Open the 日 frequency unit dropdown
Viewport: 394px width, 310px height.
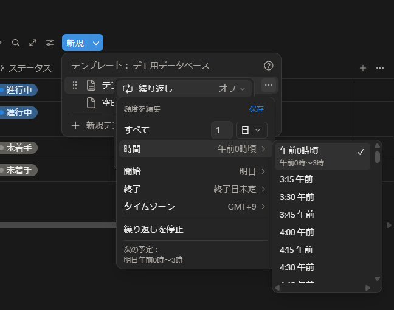(251, 129)
